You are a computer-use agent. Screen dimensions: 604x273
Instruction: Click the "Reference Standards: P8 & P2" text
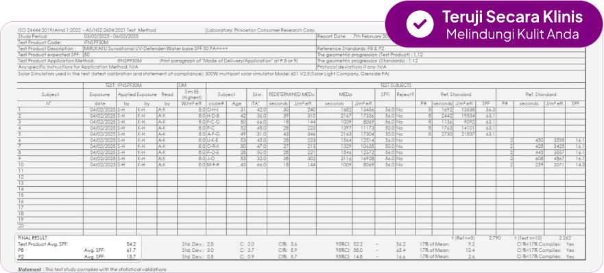click(350, 49)
